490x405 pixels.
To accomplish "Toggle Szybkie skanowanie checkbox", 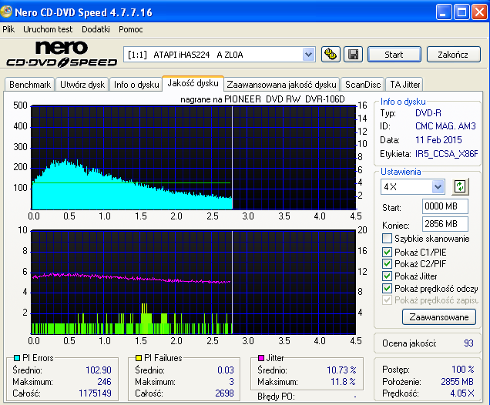I will click(x=387, y=239).
